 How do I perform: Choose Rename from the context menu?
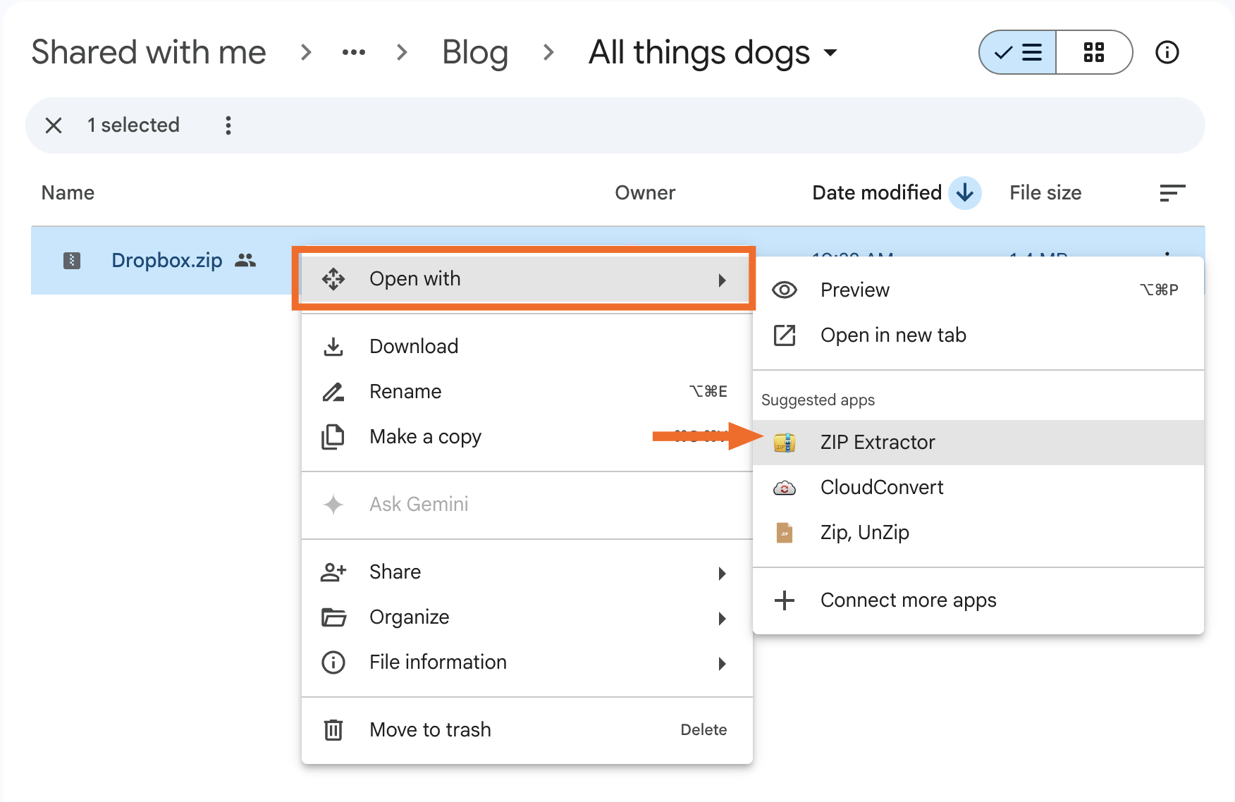pyautogui.click(x=527, y=391)
